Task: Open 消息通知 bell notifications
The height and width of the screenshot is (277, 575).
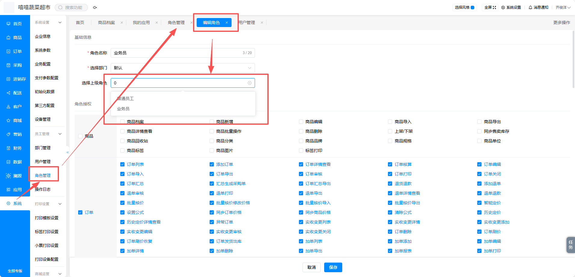Action: point(530,8)
